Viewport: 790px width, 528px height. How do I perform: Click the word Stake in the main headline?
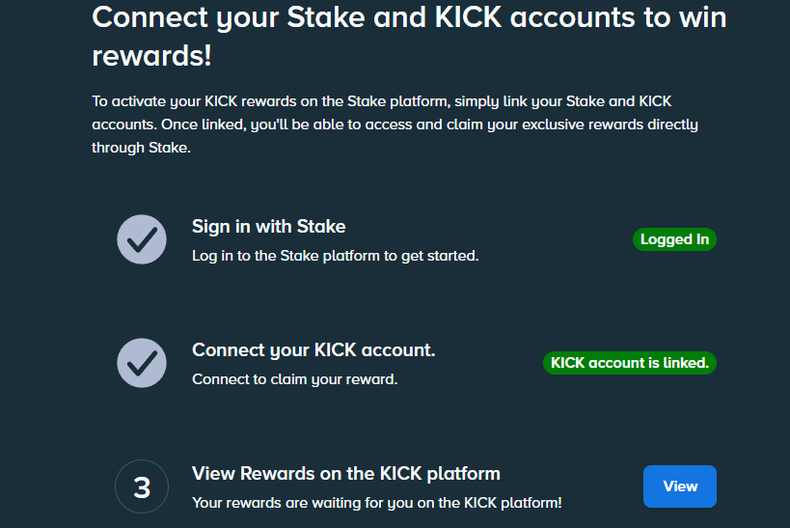(326, 17)
